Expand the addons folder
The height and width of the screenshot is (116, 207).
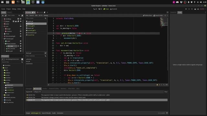[3, 73]
